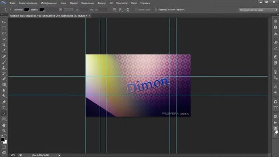Click the fill color swatch
279x157 pixels.
pos(27,10)
